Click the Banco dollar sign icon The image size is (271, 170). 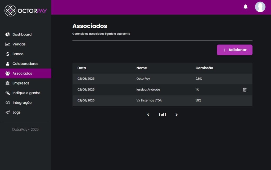coord(7,54)
